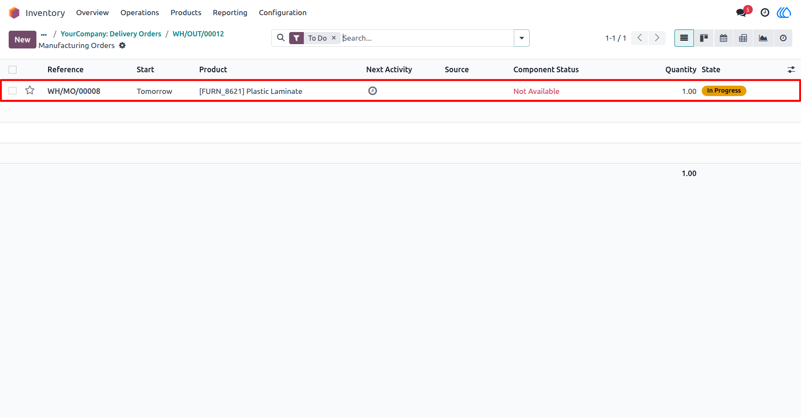Remove the To Do filter facet

[334, 38]
